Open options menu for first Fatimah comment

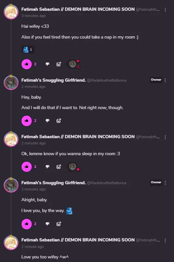click(165, 10)
